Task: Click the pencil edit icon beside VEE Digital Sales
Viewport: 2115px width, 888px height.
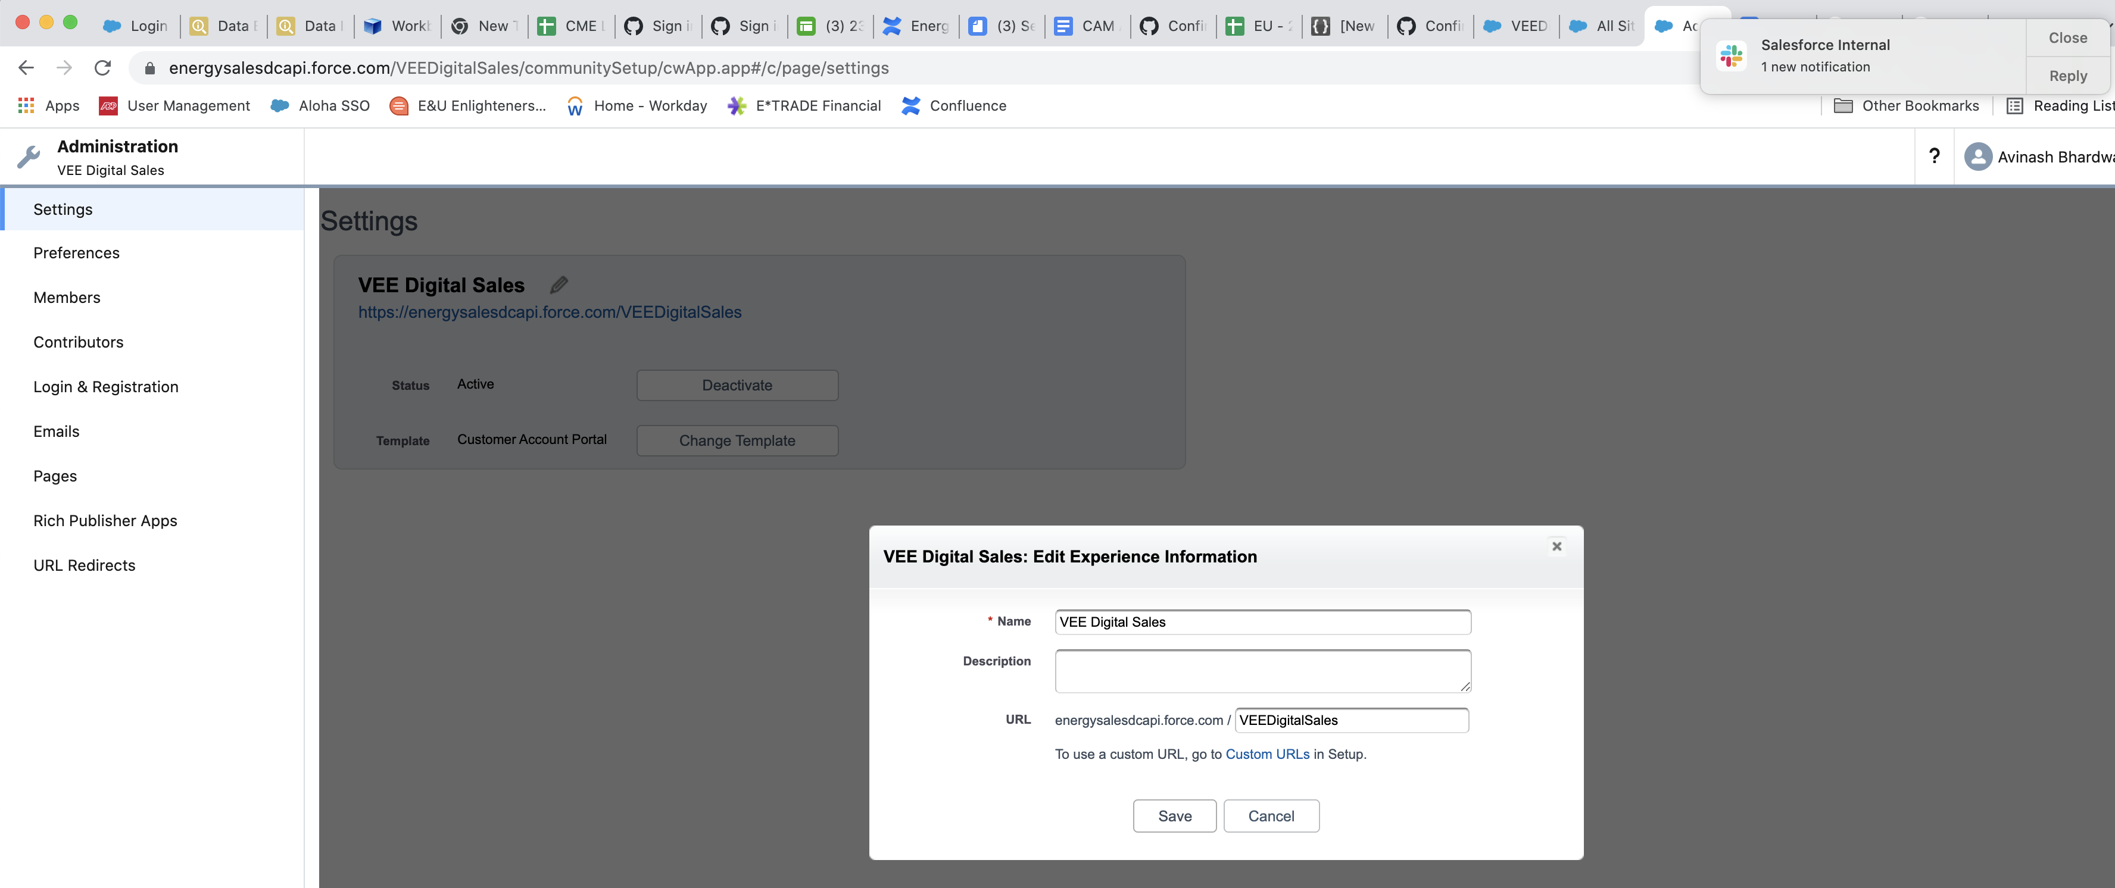Action: tap(559, 284)
